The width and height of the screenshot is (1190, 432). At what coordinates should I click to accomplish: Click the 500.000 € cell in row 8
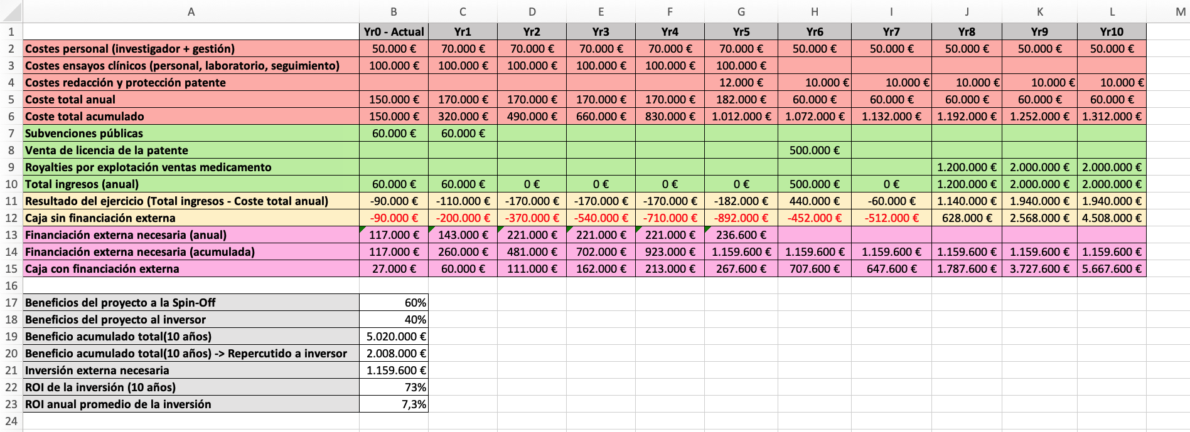pyautogui.click(x=814, y=150)
